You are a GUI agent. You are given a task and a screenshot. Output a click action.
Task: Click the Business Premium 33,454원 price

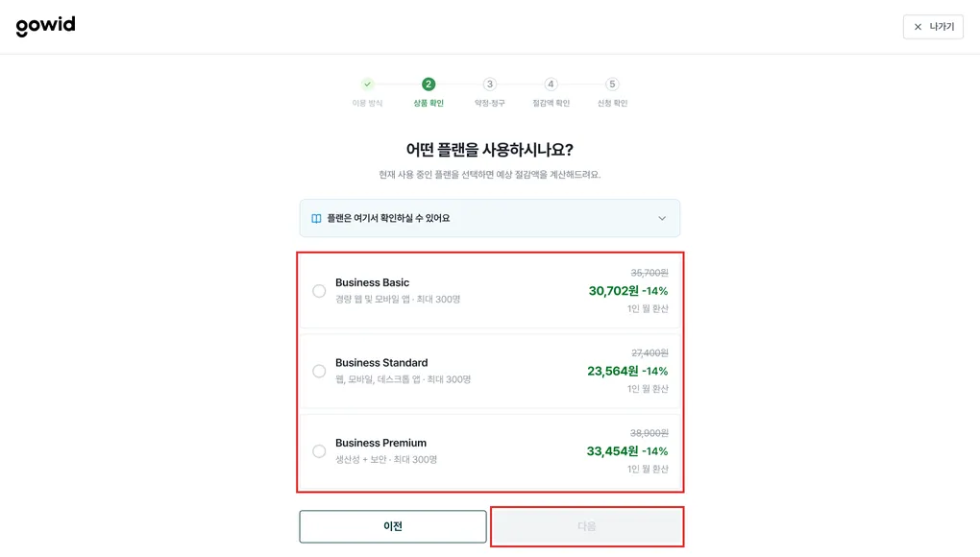tap(613, 450)
